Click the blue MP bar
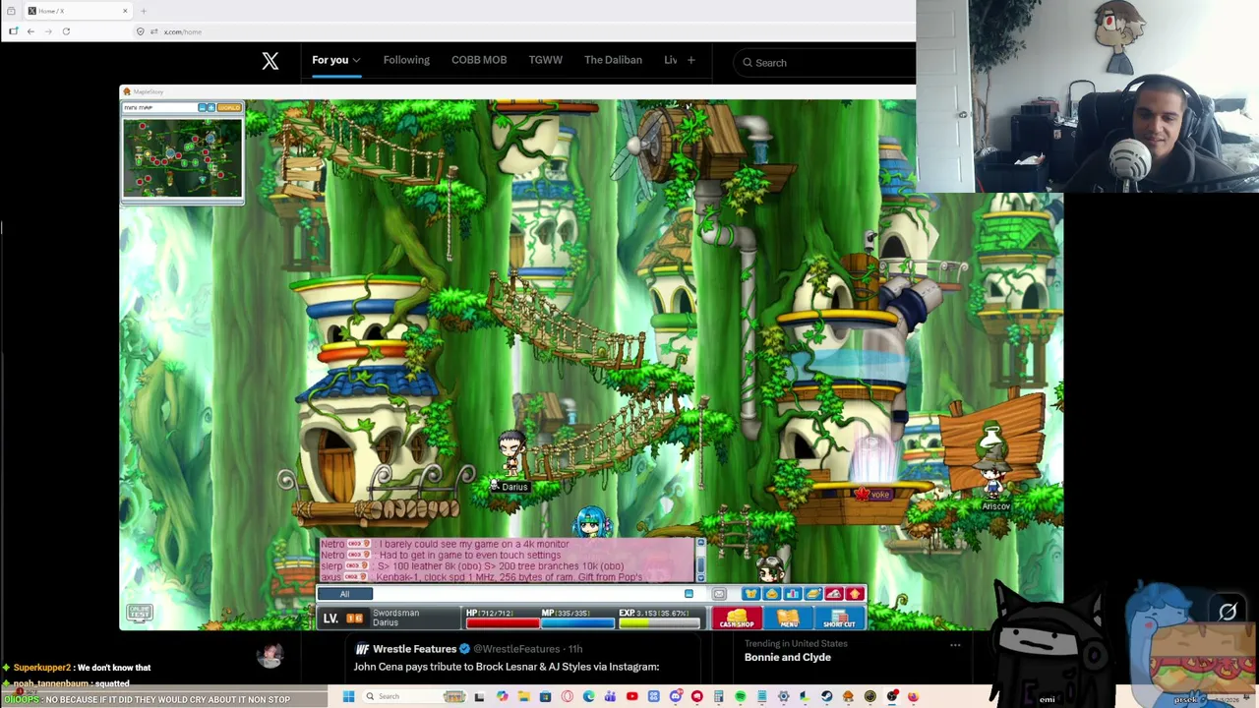Screen dimensions: 1259x708 [576, 621]
